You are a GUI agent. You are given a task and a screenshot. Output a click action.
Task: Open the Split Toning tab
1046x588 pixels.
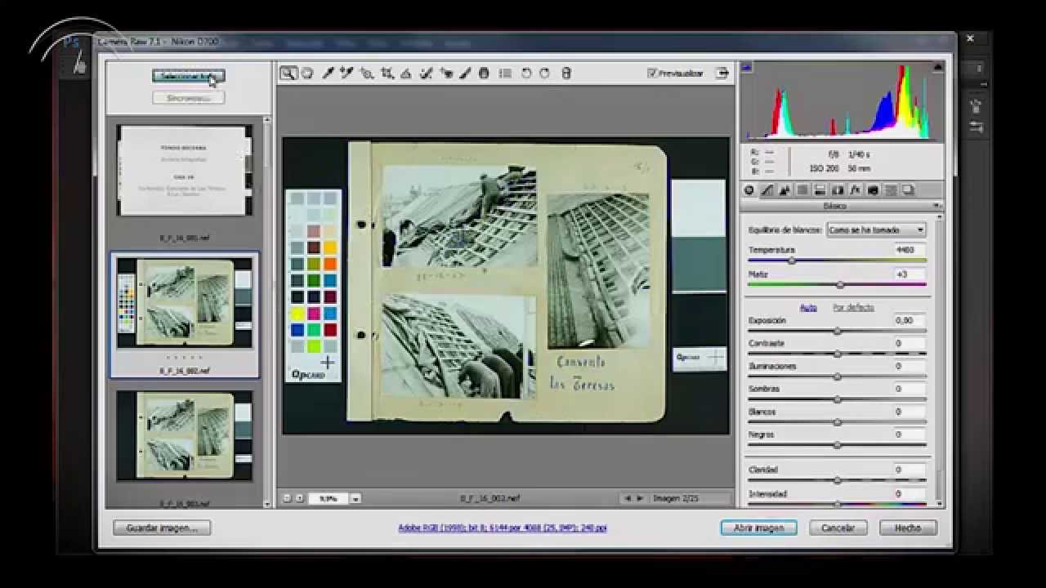coord(820,190)
